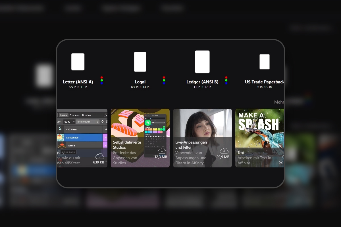
Task: Select the US Trade Paperback page thumbnail
Action: [x=265, y=62]
